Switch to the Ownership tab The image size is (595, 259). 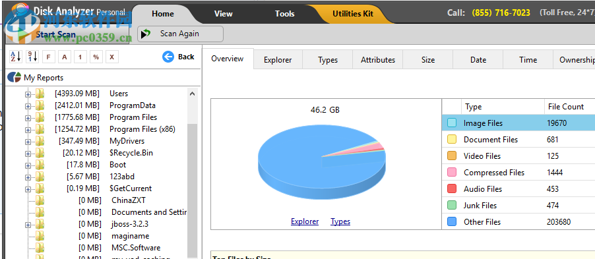click(x=575, y=60)
